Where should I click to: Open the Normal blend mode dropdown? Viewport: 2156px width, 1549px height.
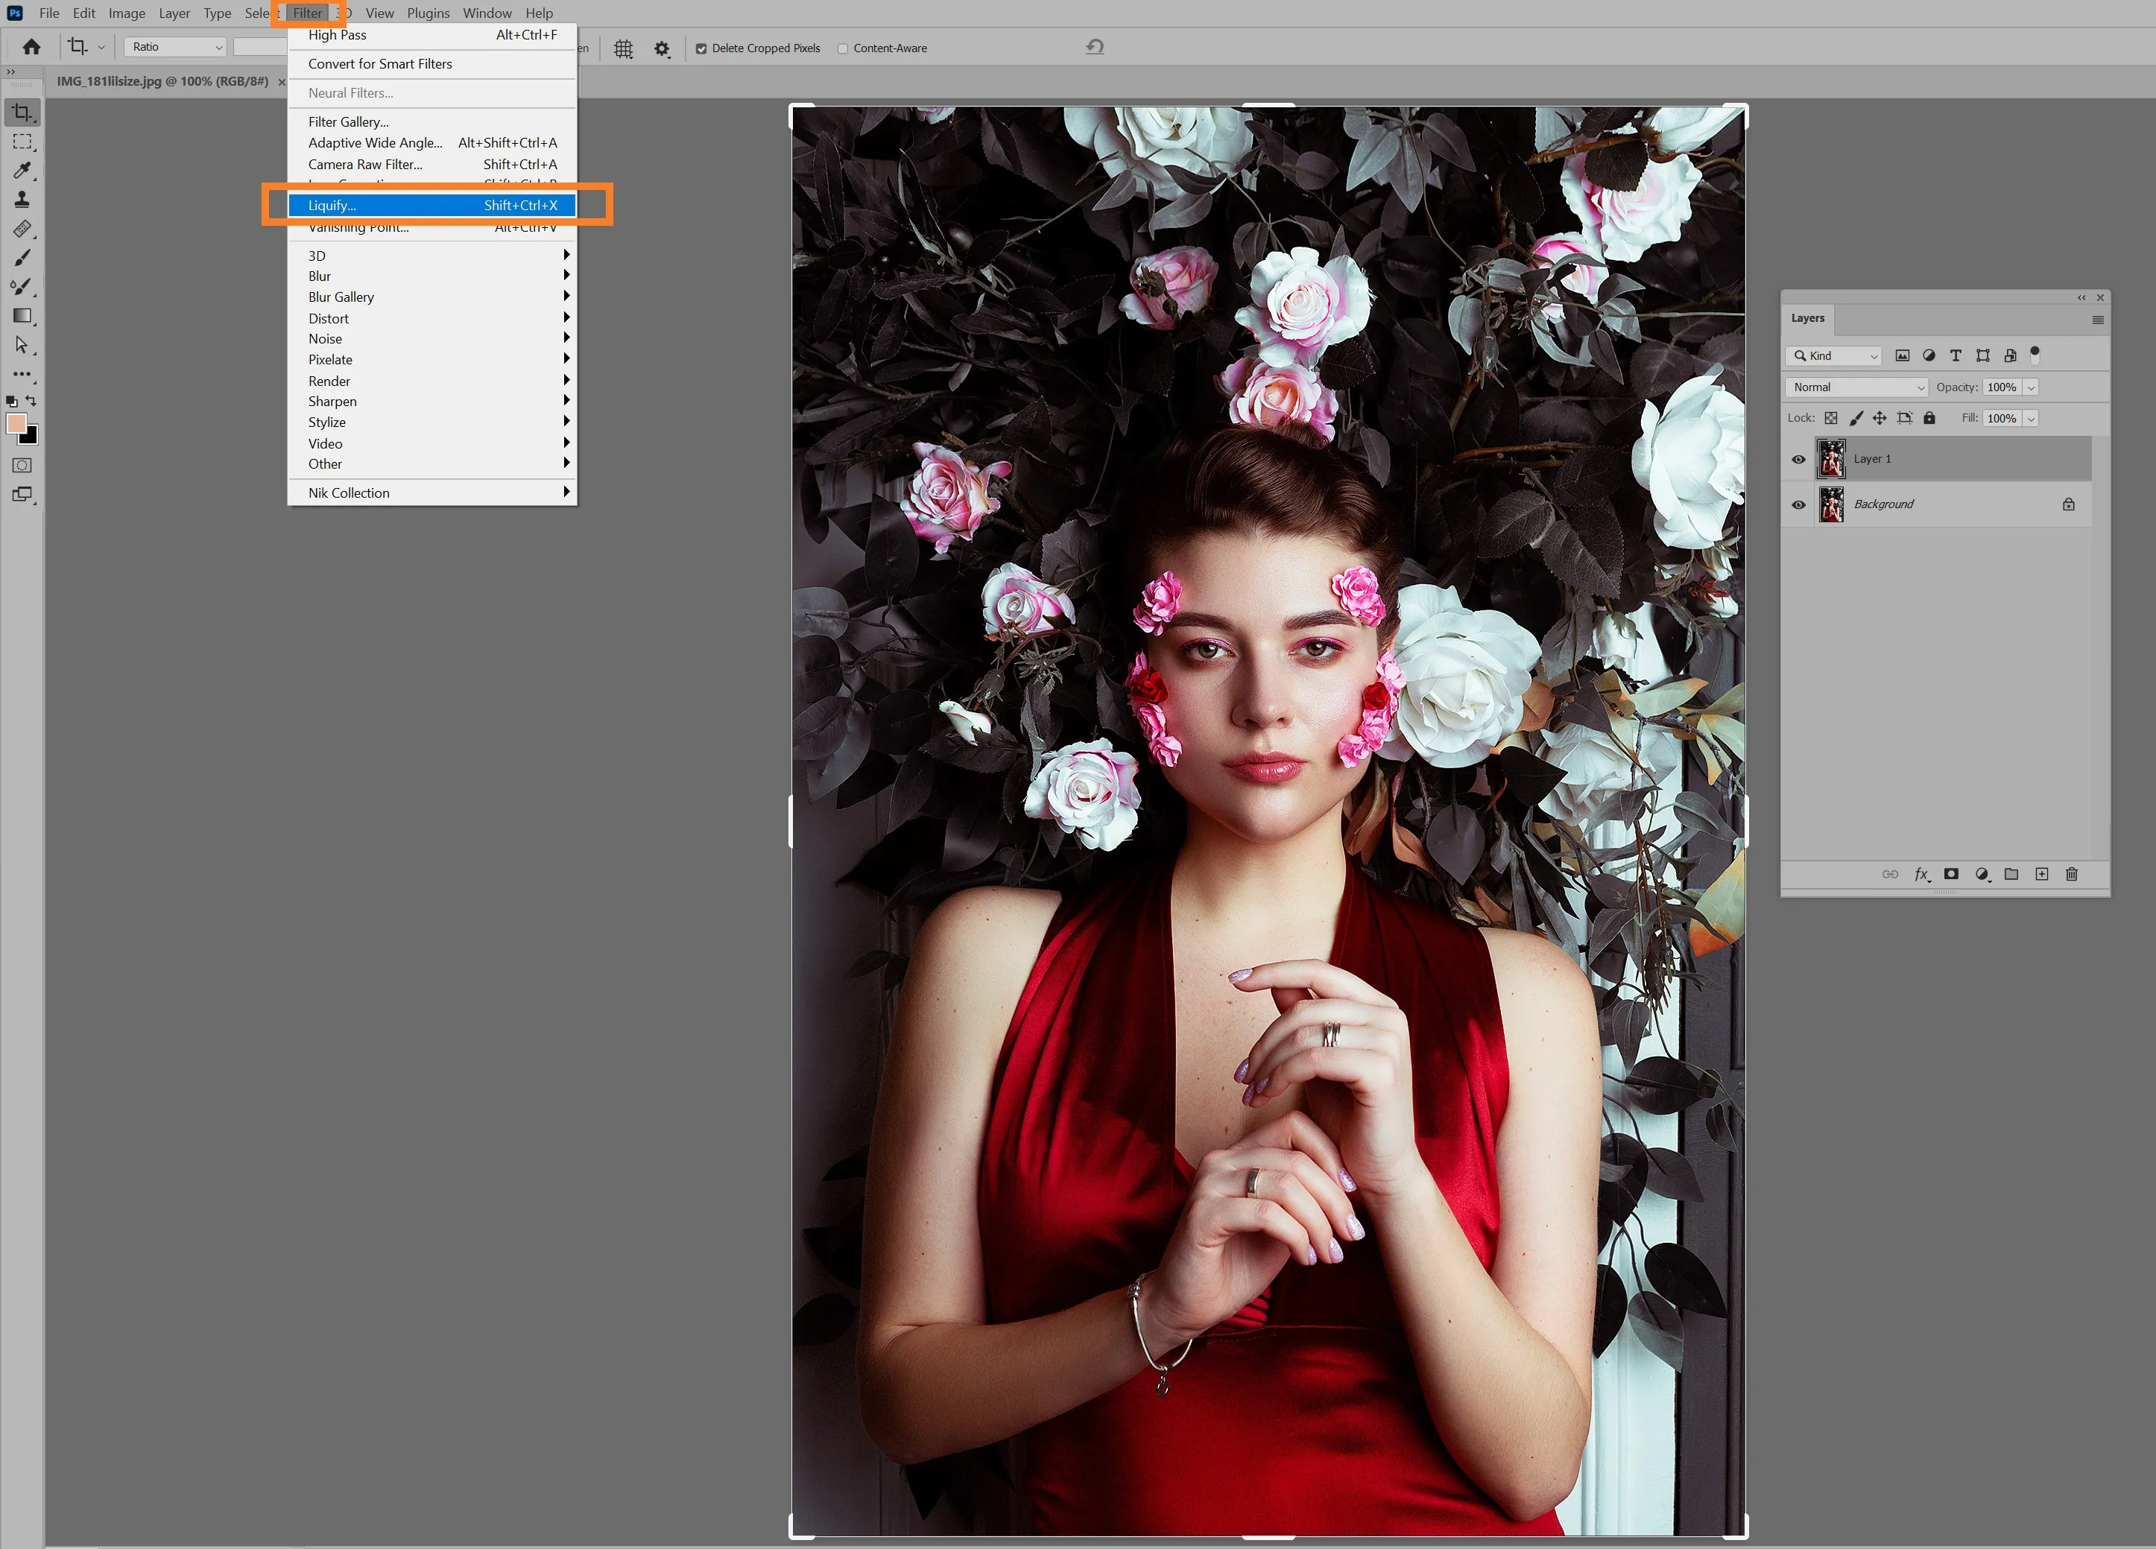pos(1857,387)
